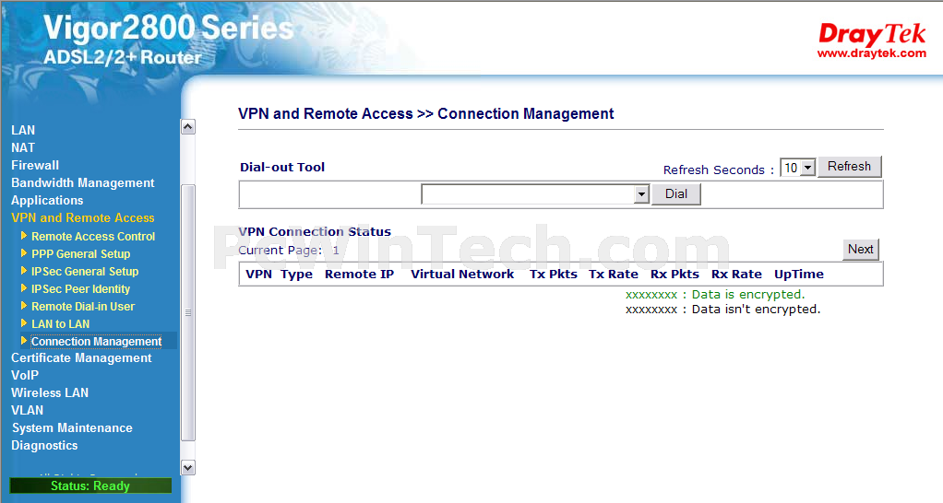
Task: Click arrow icon beside IPSec General Setup
Action: 24,270
